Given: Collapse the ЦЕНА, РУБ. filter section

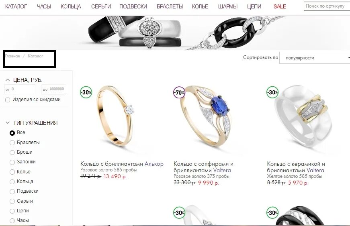Looking at the screenshot, I should tap(8, 80).
